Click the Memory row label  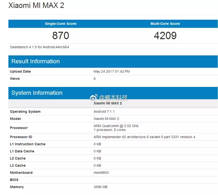17,187
